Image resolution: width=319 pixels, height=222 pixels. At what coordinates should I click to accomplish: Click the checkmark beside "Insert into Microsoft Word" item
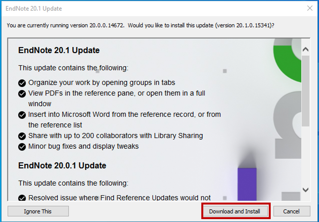pos(22,114)
